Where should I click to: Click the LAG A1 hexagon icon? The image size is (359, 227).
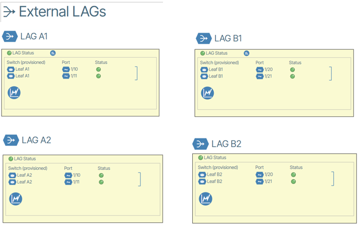(10, 36)
